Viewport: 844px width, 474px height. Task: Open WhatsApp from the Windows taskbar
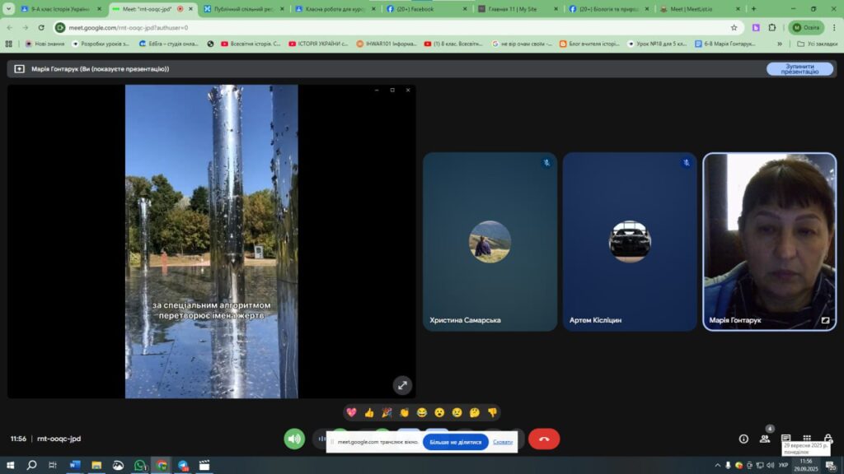pyautogui.click(x=139, y=465)
